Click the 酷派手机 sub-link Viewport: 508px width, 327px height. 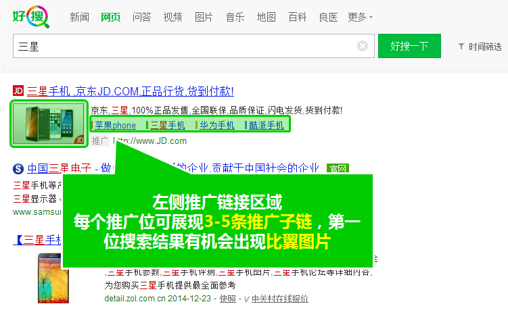[266, 125]
